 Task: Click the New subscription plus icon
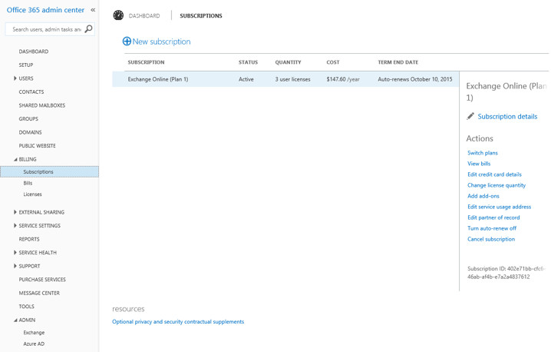click(127, 42)
